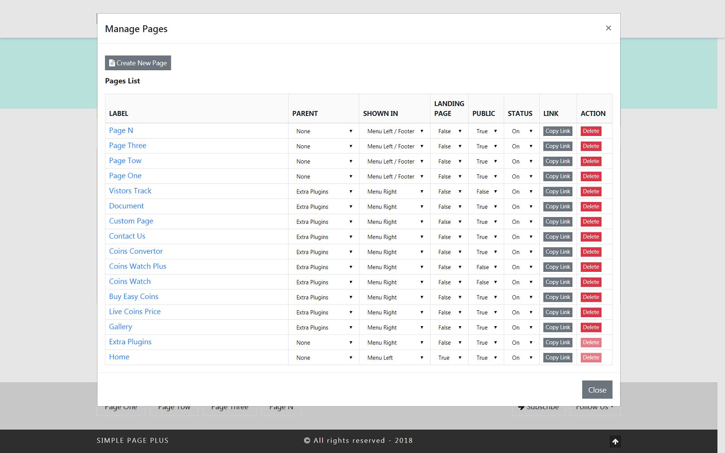Copy link for the Home page
The width and height of the screenshot is (725, 453).
coord(557,357)
